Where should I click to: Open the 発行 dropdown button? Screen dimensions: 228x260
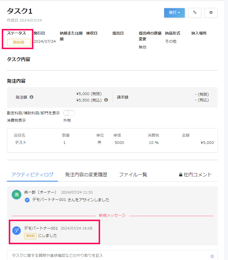click(x=174, y=13)
